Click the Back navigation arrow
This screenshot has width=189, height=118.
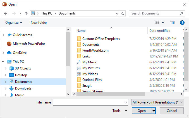tap(6, 13)
